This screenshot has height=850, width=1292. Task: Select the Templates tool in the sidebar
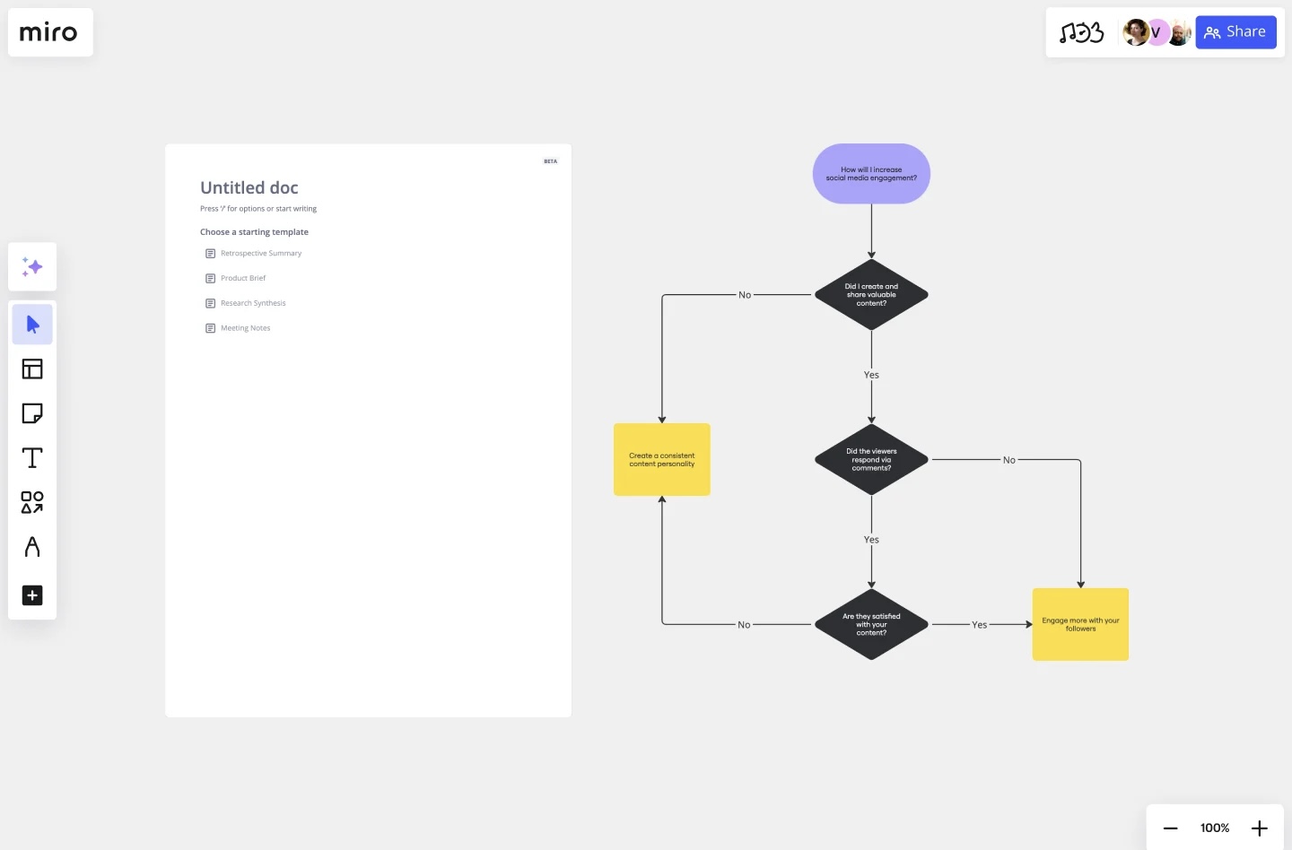(x=31, y=369)
